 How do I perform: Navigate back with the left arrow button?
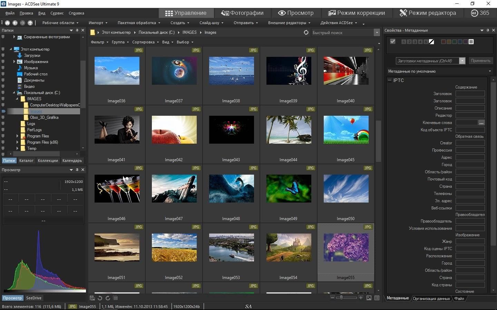(x=15, y=23)
